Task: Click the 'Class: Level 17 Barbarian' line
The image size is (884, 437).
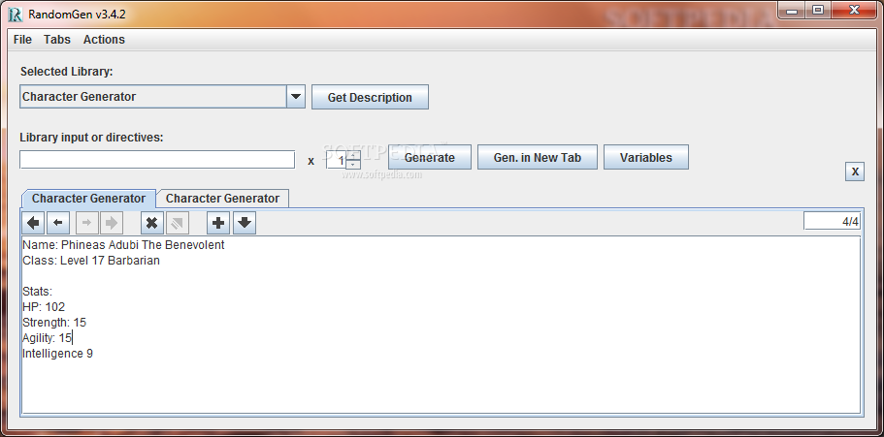Action: 91,261
